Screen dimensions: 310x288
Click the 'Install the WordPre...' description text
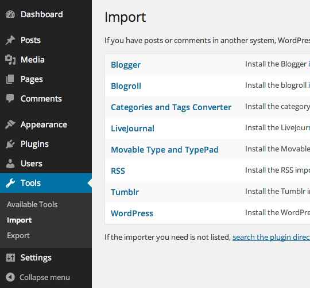click(277, 213)
